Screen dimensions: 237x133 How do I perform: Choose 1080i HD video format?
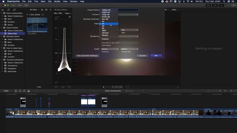click(109, 12)
